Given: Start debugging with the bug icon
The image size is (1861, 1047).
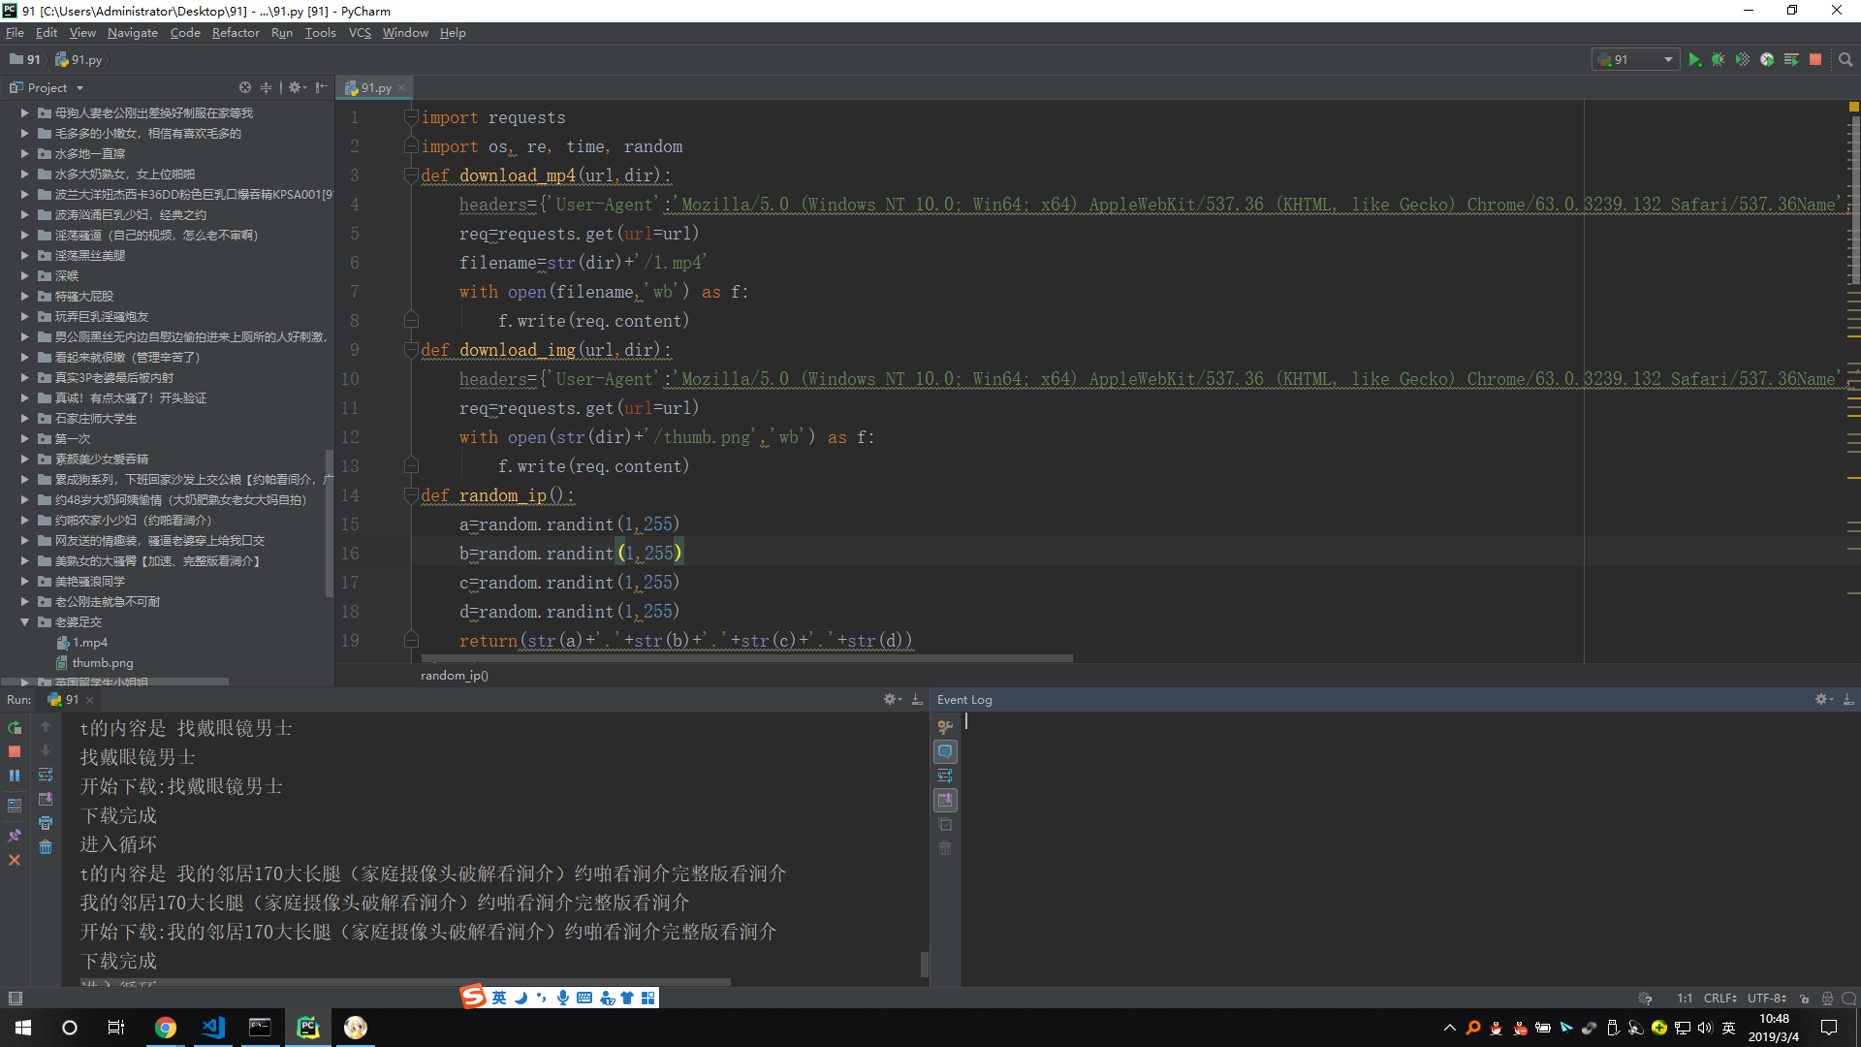Looking at the screenshot, I should coord(1718,60).
